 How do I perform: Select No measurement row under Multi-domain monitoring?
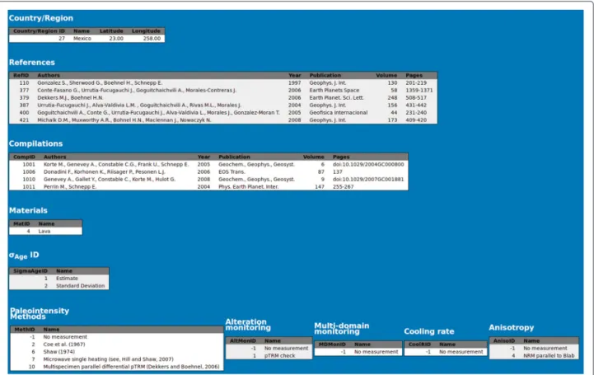point(358,352)
